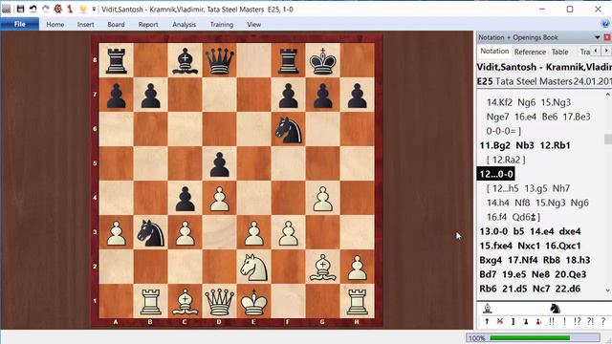Select variation move 12...h5

(x=505, y=188)
